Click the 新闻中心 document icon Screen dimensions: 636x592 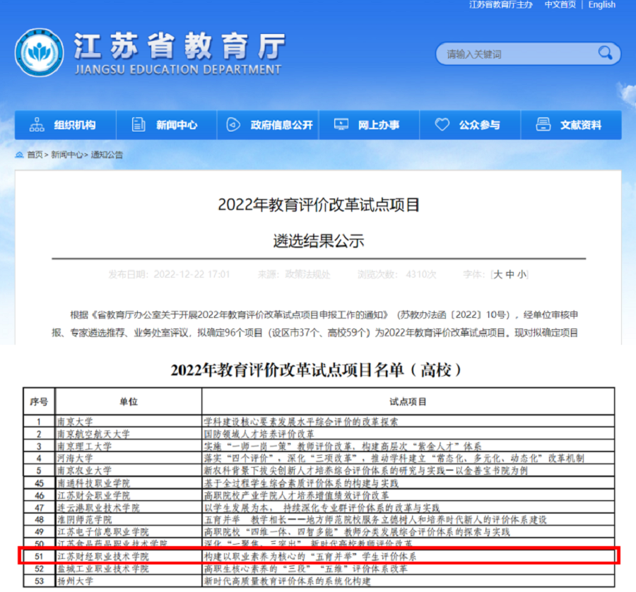point(139,124)
